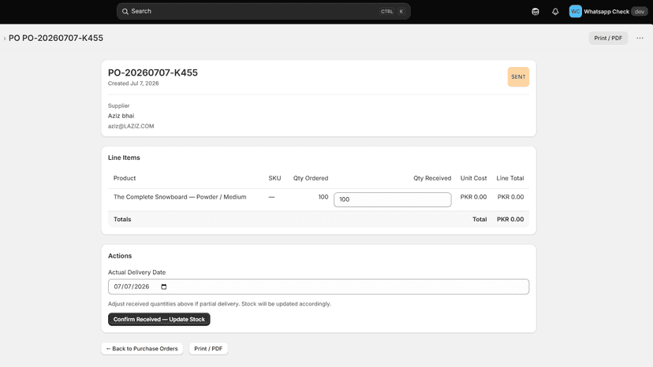653x367 pixels.
Task: Click the magnifier icon in search bar
Action: (x=125, y=11)
